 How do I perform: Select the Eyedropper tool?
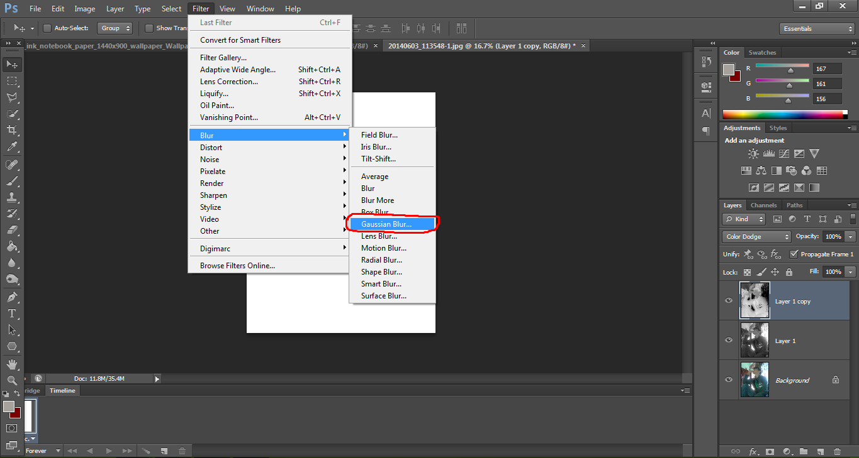coord(12,147)
